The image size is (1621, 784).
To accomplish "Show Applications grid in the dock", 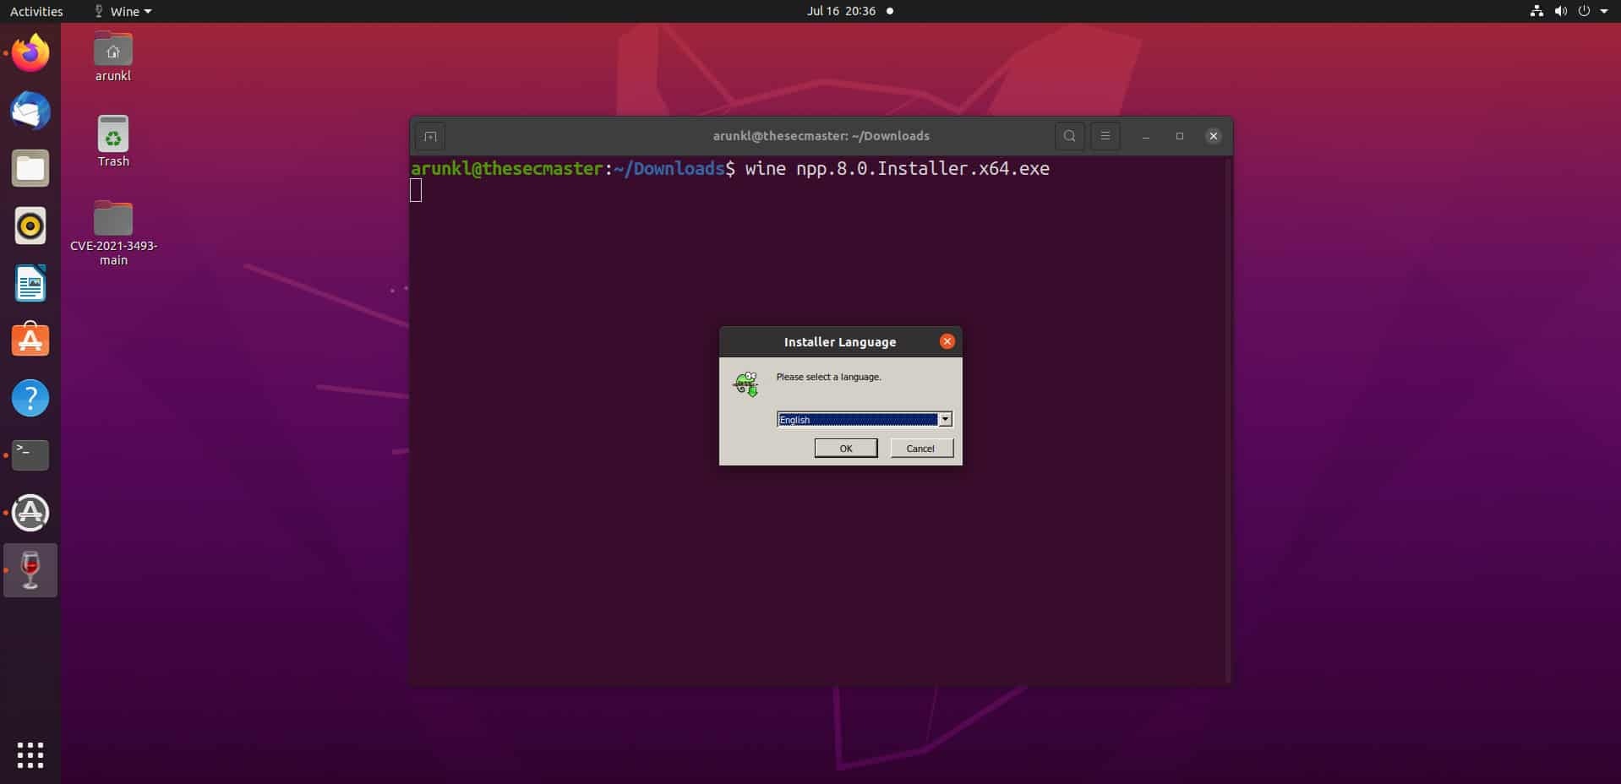I will 30,755.
